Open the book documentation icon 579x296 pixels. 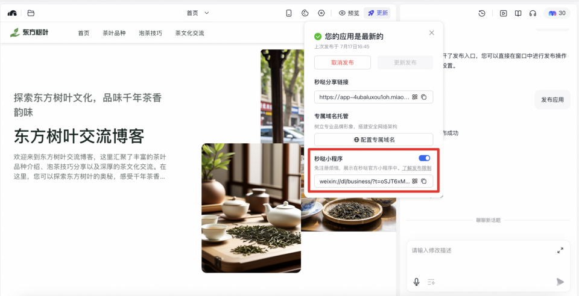point(518,13)
